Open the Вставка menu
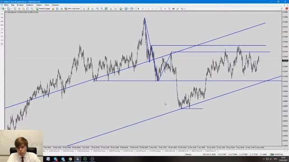The height and width of the screenshot is (162, 289). point(20,5)
